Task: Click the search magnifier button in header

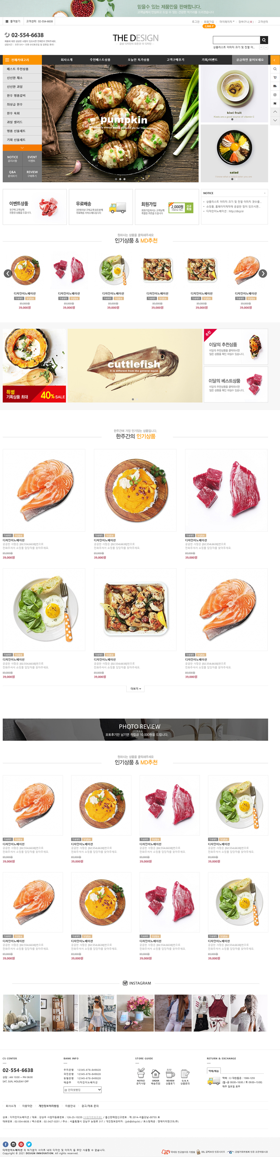Action: pos(264,40)
